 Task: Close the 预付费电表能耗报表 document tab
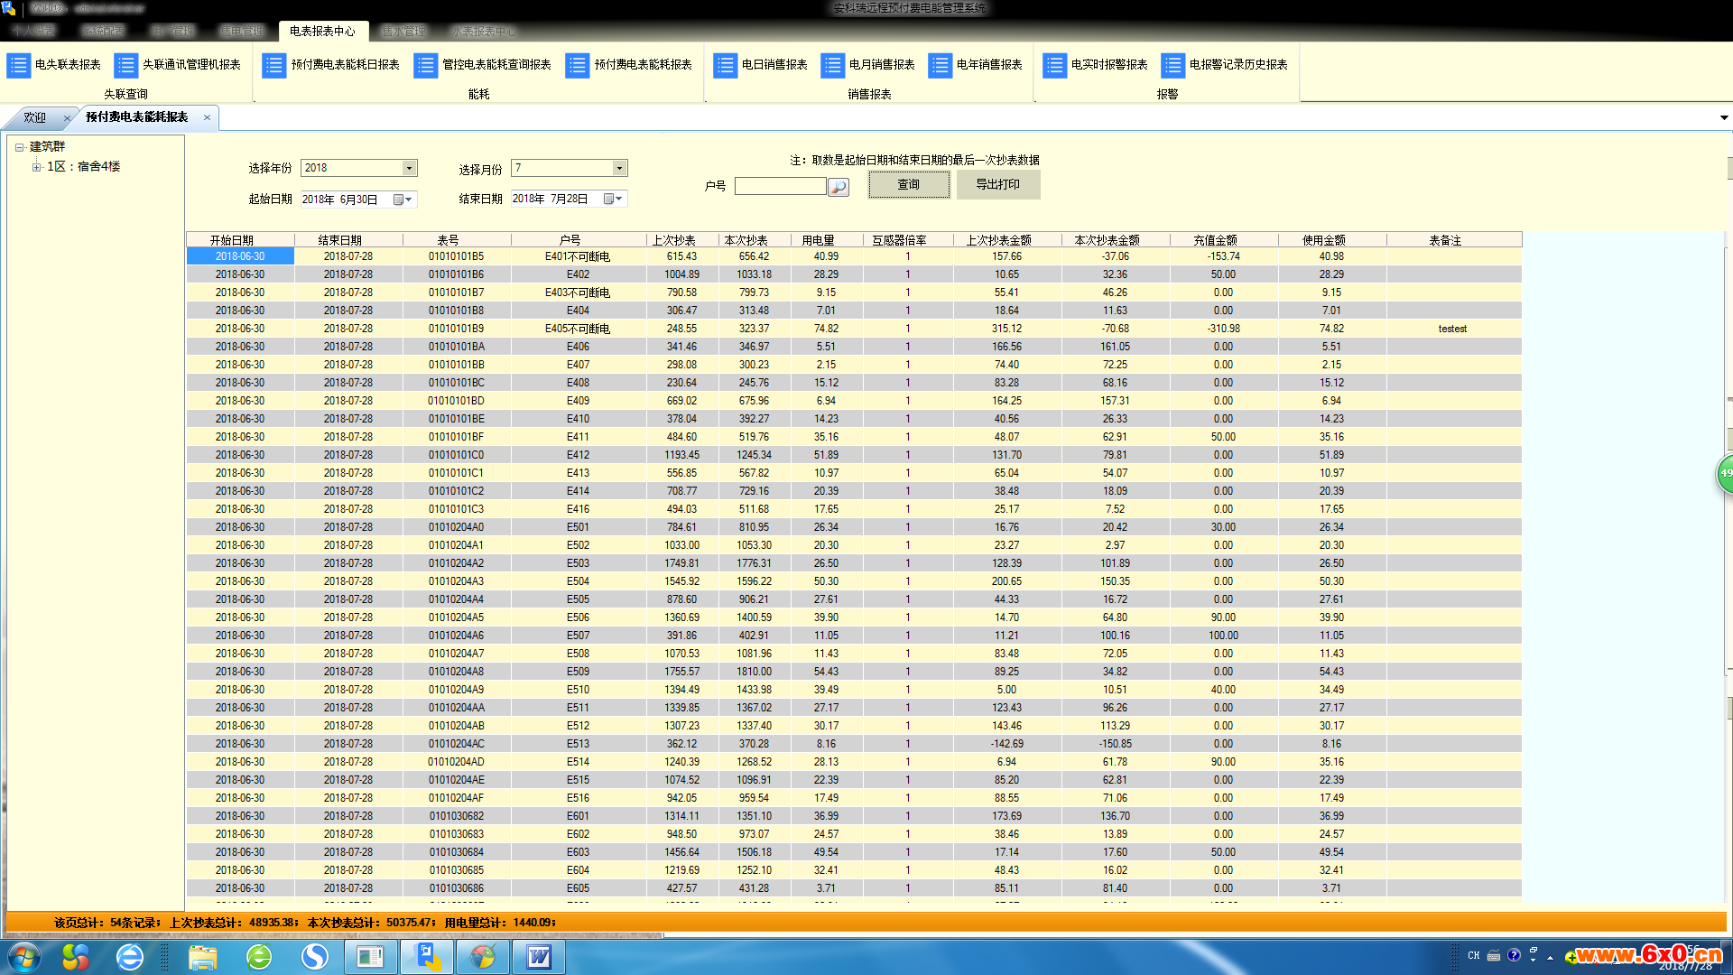tap(207, 117)
